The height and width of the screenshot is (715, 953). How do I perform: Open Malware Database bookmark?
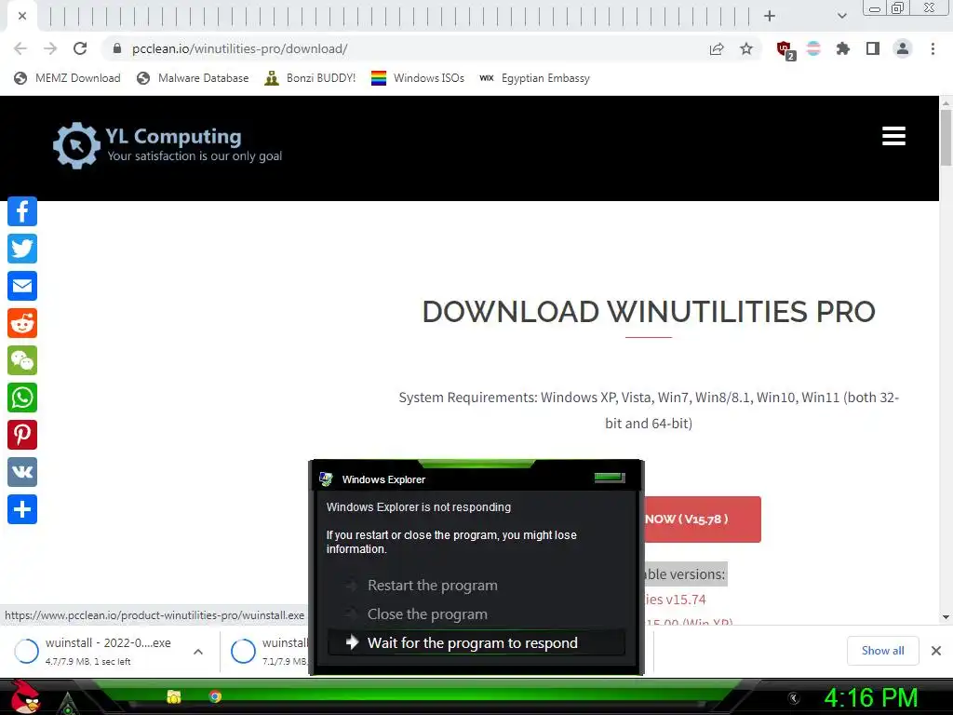coord(193,78)
